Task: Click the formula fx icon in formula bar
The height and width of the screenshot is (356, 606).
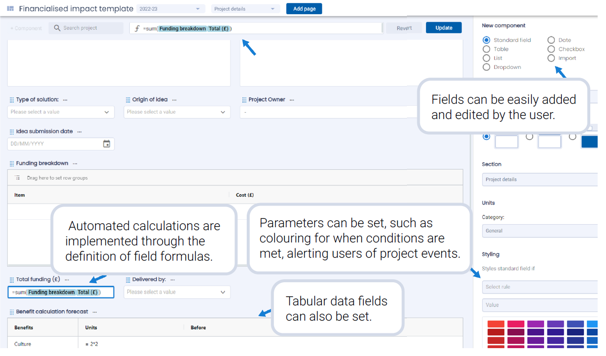Action: coord(137,29)
